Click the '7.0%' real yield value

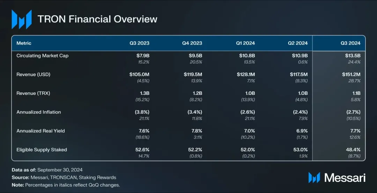(x=250, y=131)
